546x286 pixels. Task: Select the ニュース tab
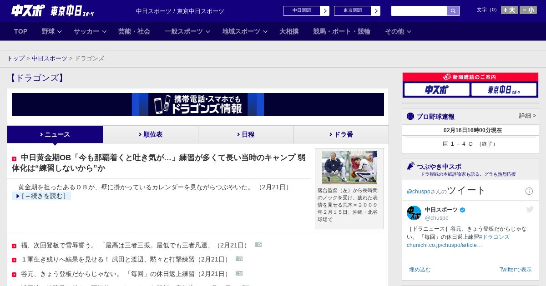pyautogui.click(x=55, y=134)
